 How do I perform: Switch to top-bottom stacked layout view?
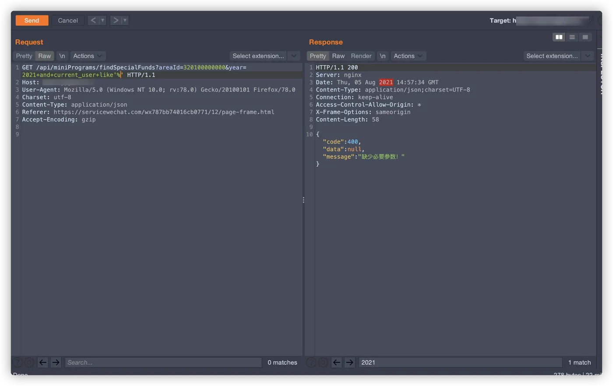pyautogui.click(x=572, y=37)
